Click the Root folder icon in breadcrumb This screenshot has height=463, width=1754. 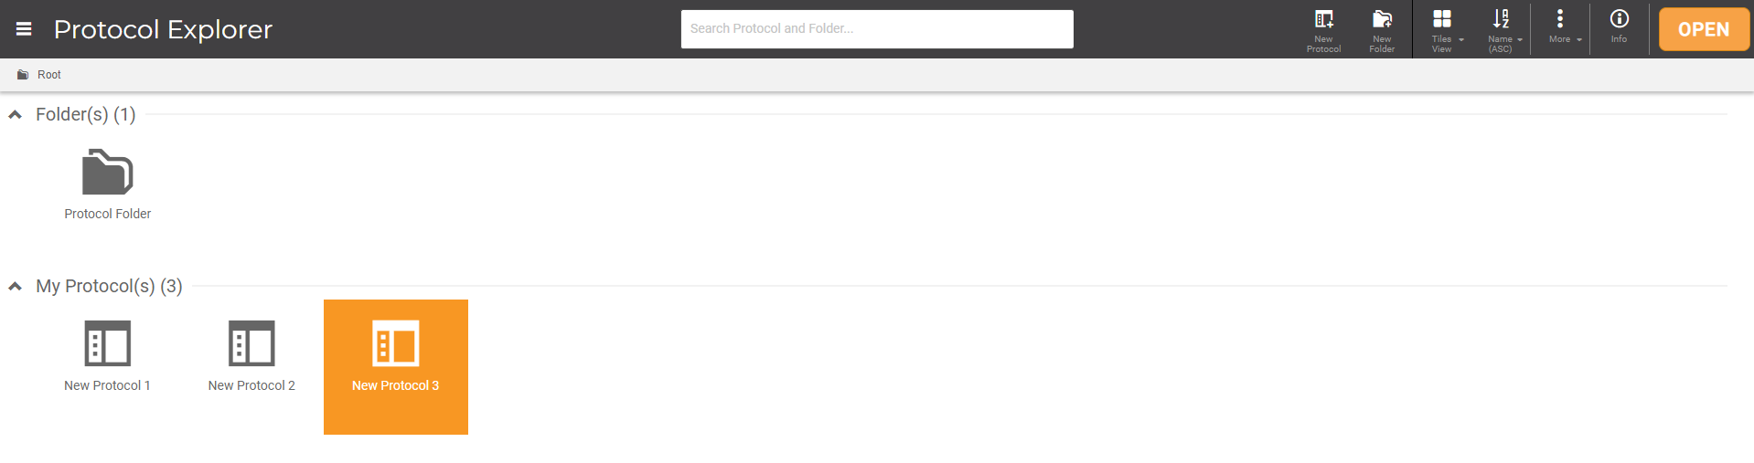coord(23,75)
